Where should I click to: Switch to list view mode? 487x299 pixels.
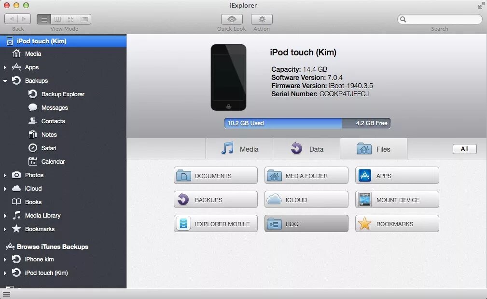44,19
